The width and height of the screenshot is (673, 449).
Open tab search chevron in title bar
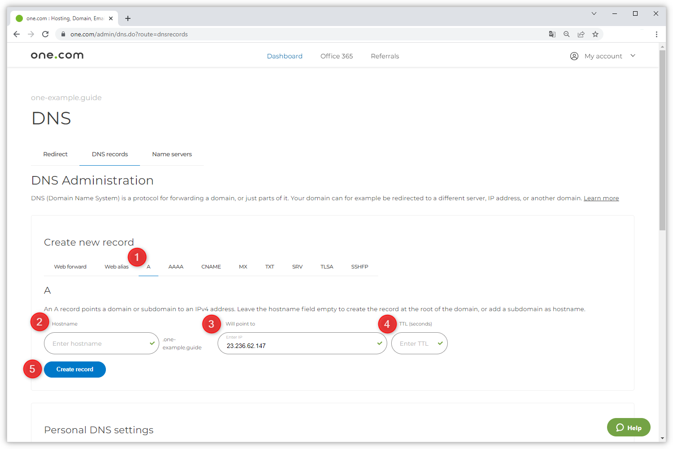click(594, 13)
